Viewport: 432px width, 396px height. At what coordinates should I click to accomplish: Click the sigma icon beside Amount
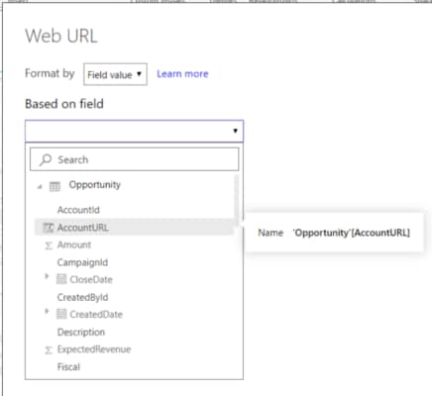coord(49,246)
